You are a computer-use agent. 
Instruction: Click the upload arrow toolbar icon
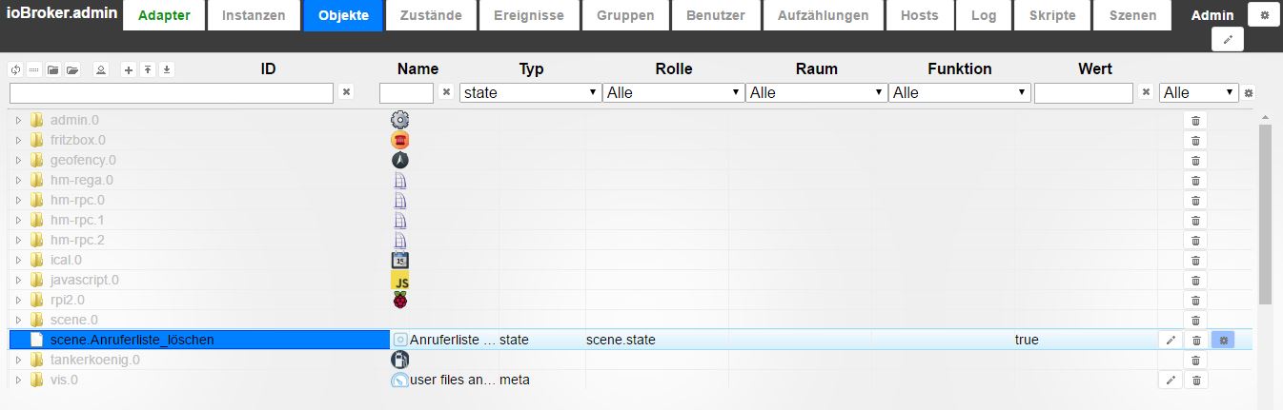(x=148, y=69)
